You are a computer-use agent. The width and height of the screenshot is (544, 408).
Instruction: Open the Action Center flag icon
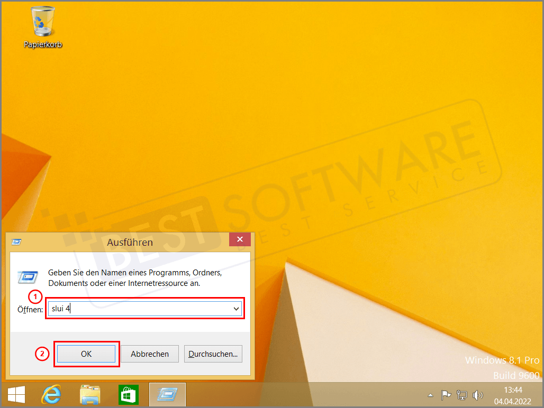[446, 395]
